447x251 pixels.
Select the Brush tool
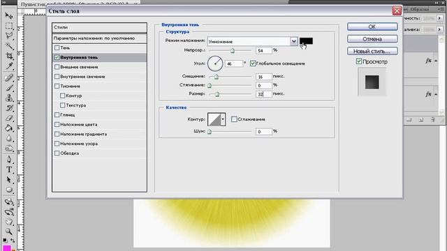(9, 88)
